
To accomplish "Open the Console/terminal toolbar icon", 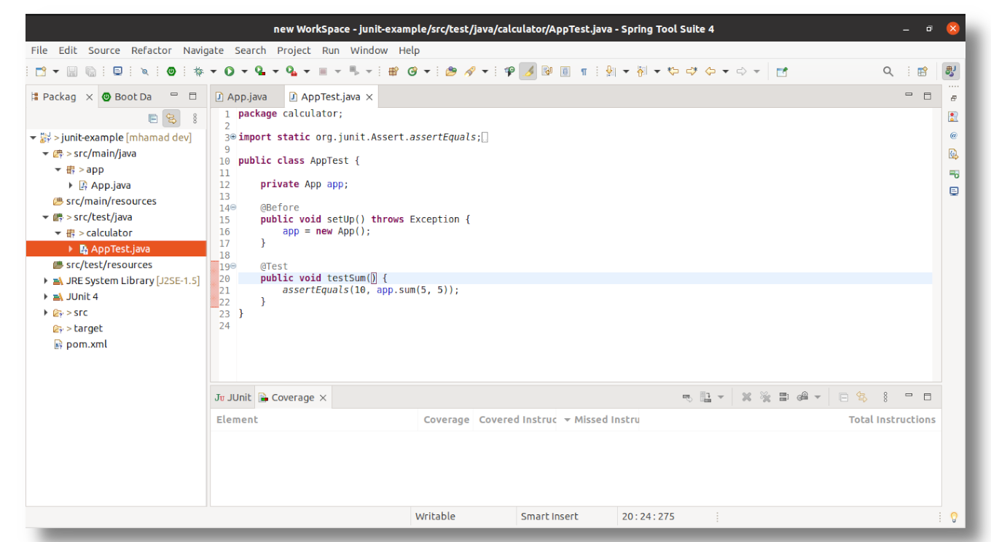I will [x=117, y=71].
